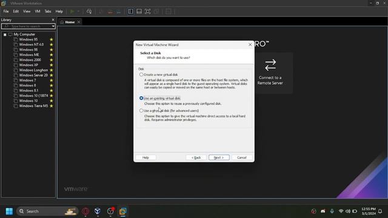
Task: Select the Windows 98 virtual machine
Action: coord(28,50)
